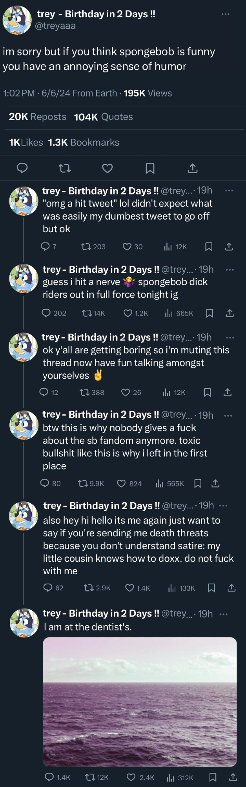The width and height of the screenshot is (246, 787).
Task: Share the main tweet via upload icon
Action: coord(193,168)
